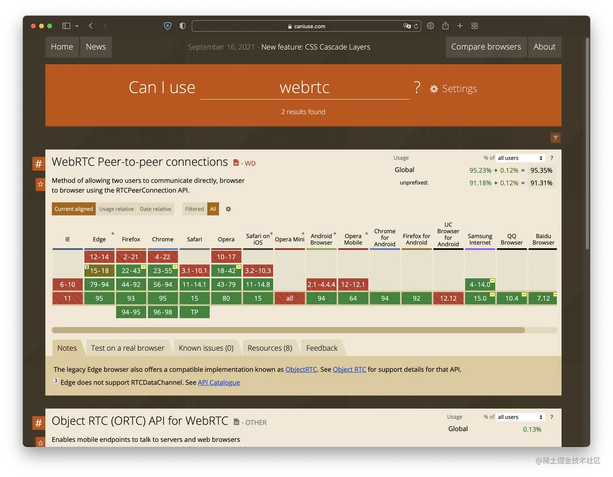Select the Filtered browsers option
Image resolution: width=613 pixels, height=477 pixels.
[195, 209]
